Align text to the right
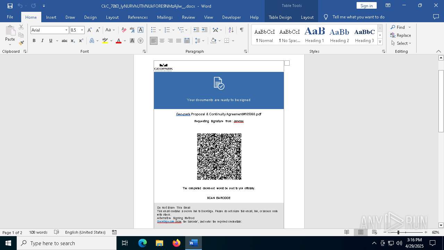The width and height of the screenshot is (444, 250). (170, 41)
